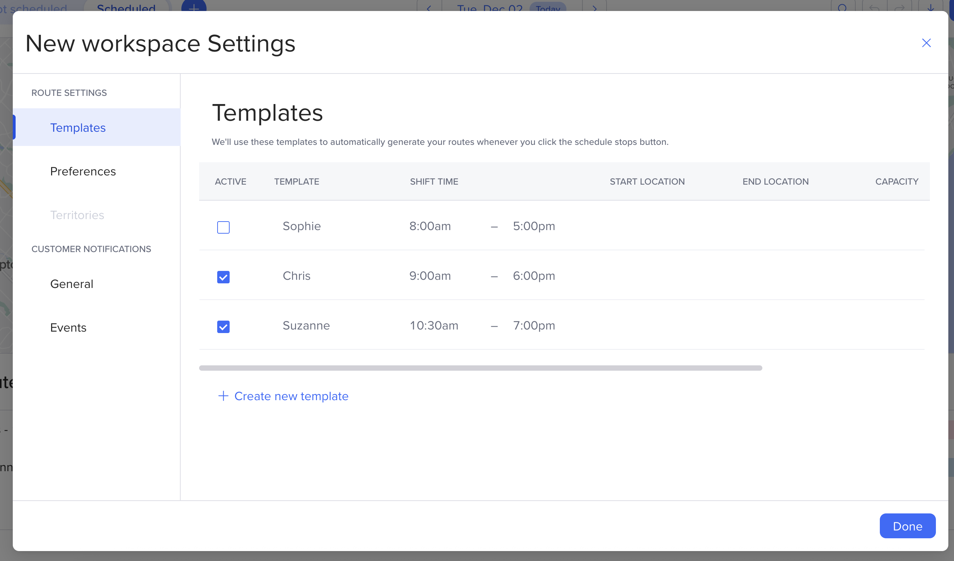Image resolution: width=954 pixels, height=561 pixels.
Task: Open General customer notifications section
Action: [x=72, y=284]
